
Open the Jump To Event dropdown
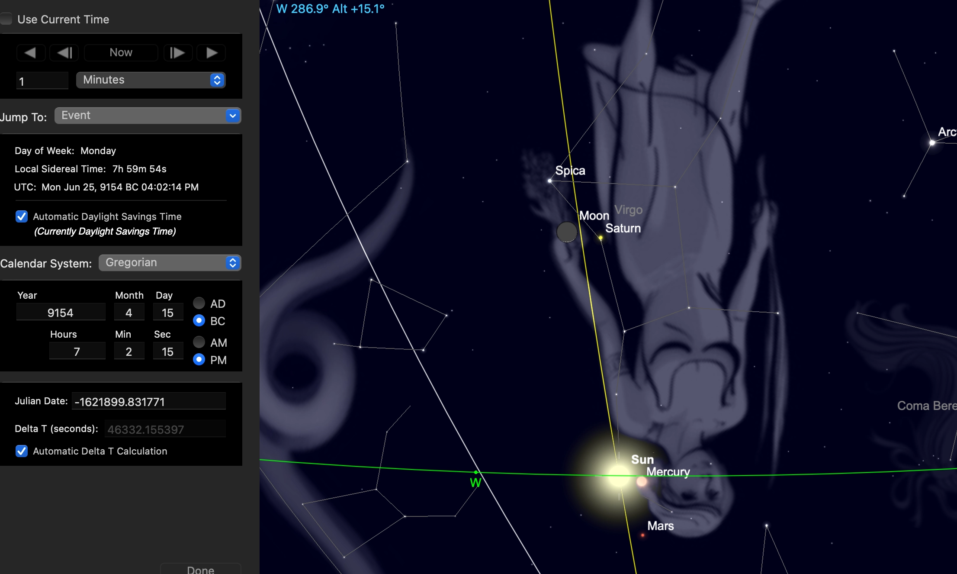coord(148,116)
